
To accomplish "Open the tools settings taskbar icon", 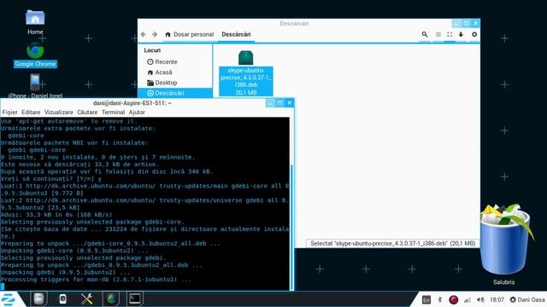I will (87, 298).
